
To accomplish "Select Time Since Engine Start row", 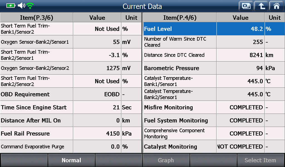I will click(71, 107).
